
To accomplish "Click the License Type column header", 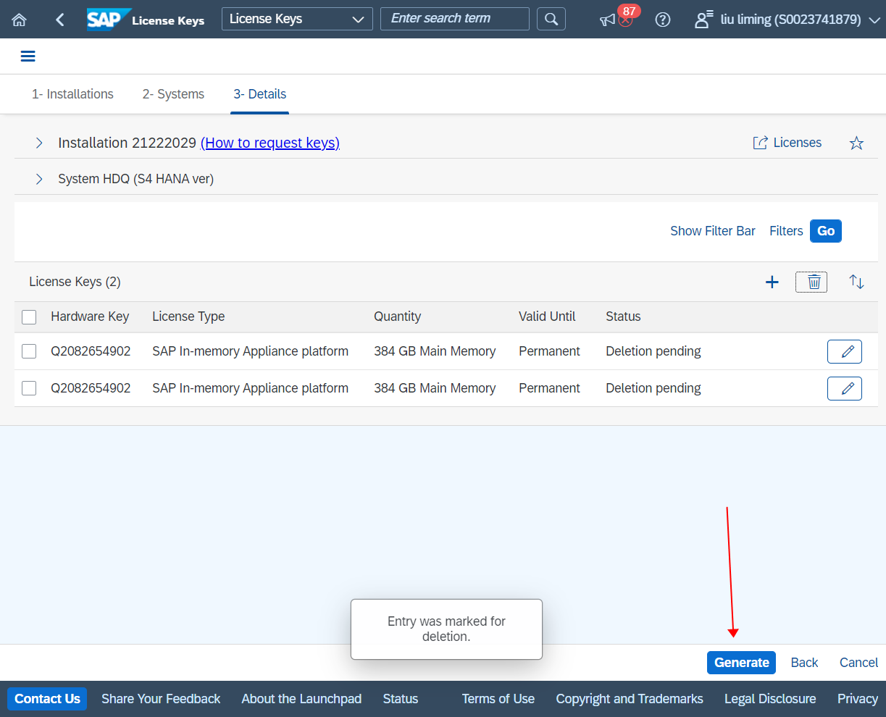I will (188, 316).
